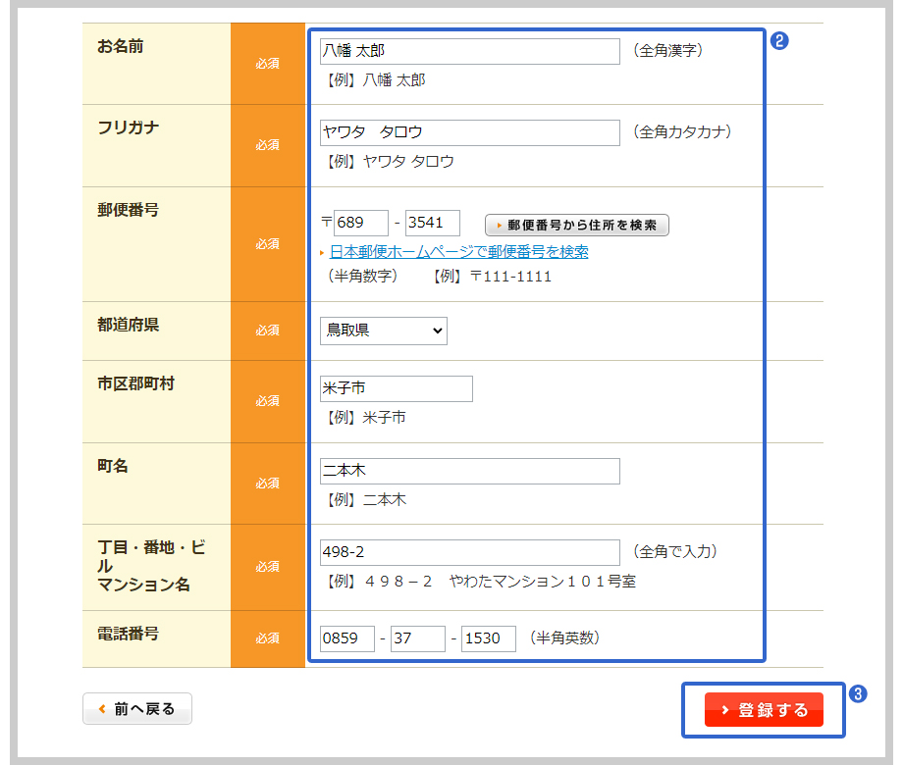The image size is (903, 765).
Task: Click the circled number 2 annotation marker
Action: tap(780, 41)
